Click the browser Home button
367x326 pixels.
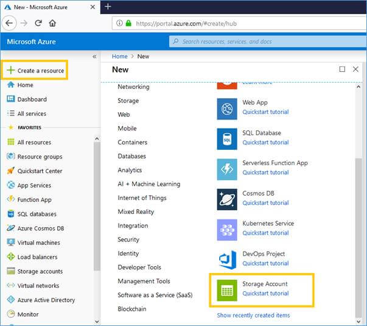click(52, 23)
